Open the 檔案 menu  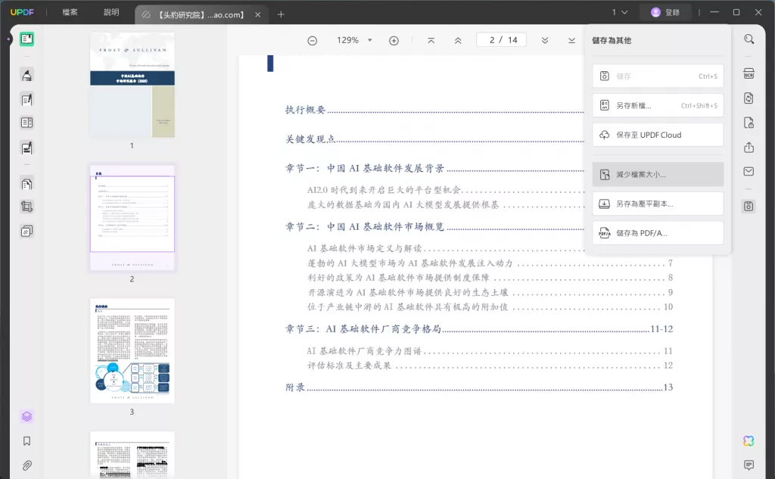pos(70,12)
